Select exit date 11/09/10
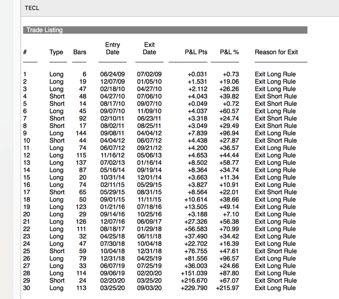This screenshot has height=299, width=339. [x=149, y=111]
